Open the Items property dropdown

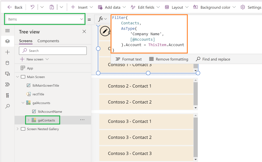(x=45, y=19)
